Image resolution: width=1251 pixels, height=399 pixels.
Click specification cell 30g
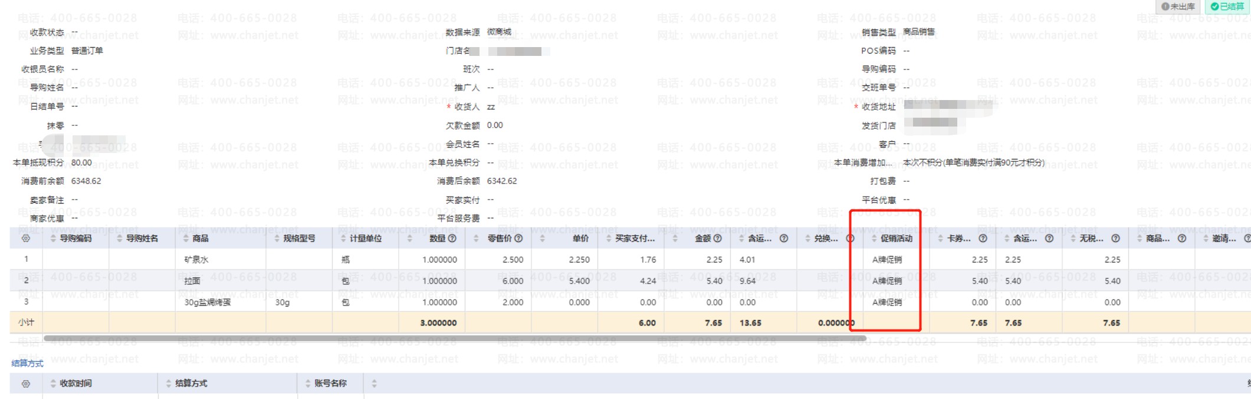(x=283, y=302)
